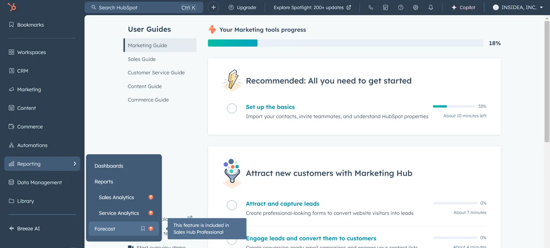Viewport: 550px width, 248px height.
Task: Open the marketplace storefront icon
Action: pos(385,7)
